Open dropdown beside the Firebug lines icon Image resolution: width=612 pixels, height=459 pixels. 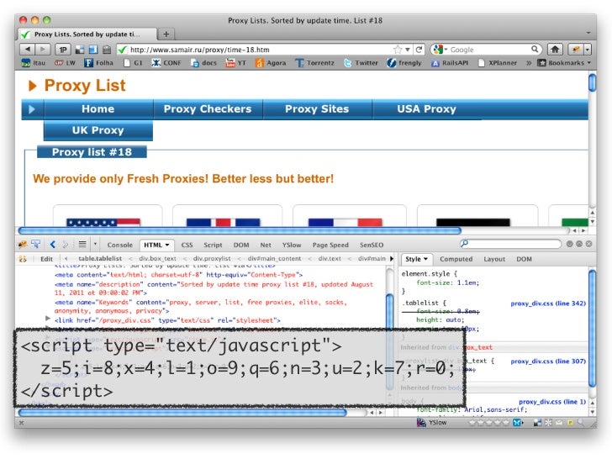pyautogui.click(x=95, y=245)
